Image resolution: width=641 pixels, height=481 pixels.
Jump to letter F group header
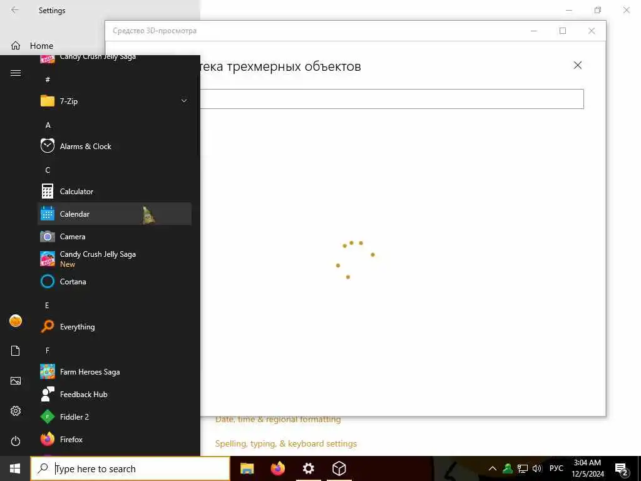48,351
